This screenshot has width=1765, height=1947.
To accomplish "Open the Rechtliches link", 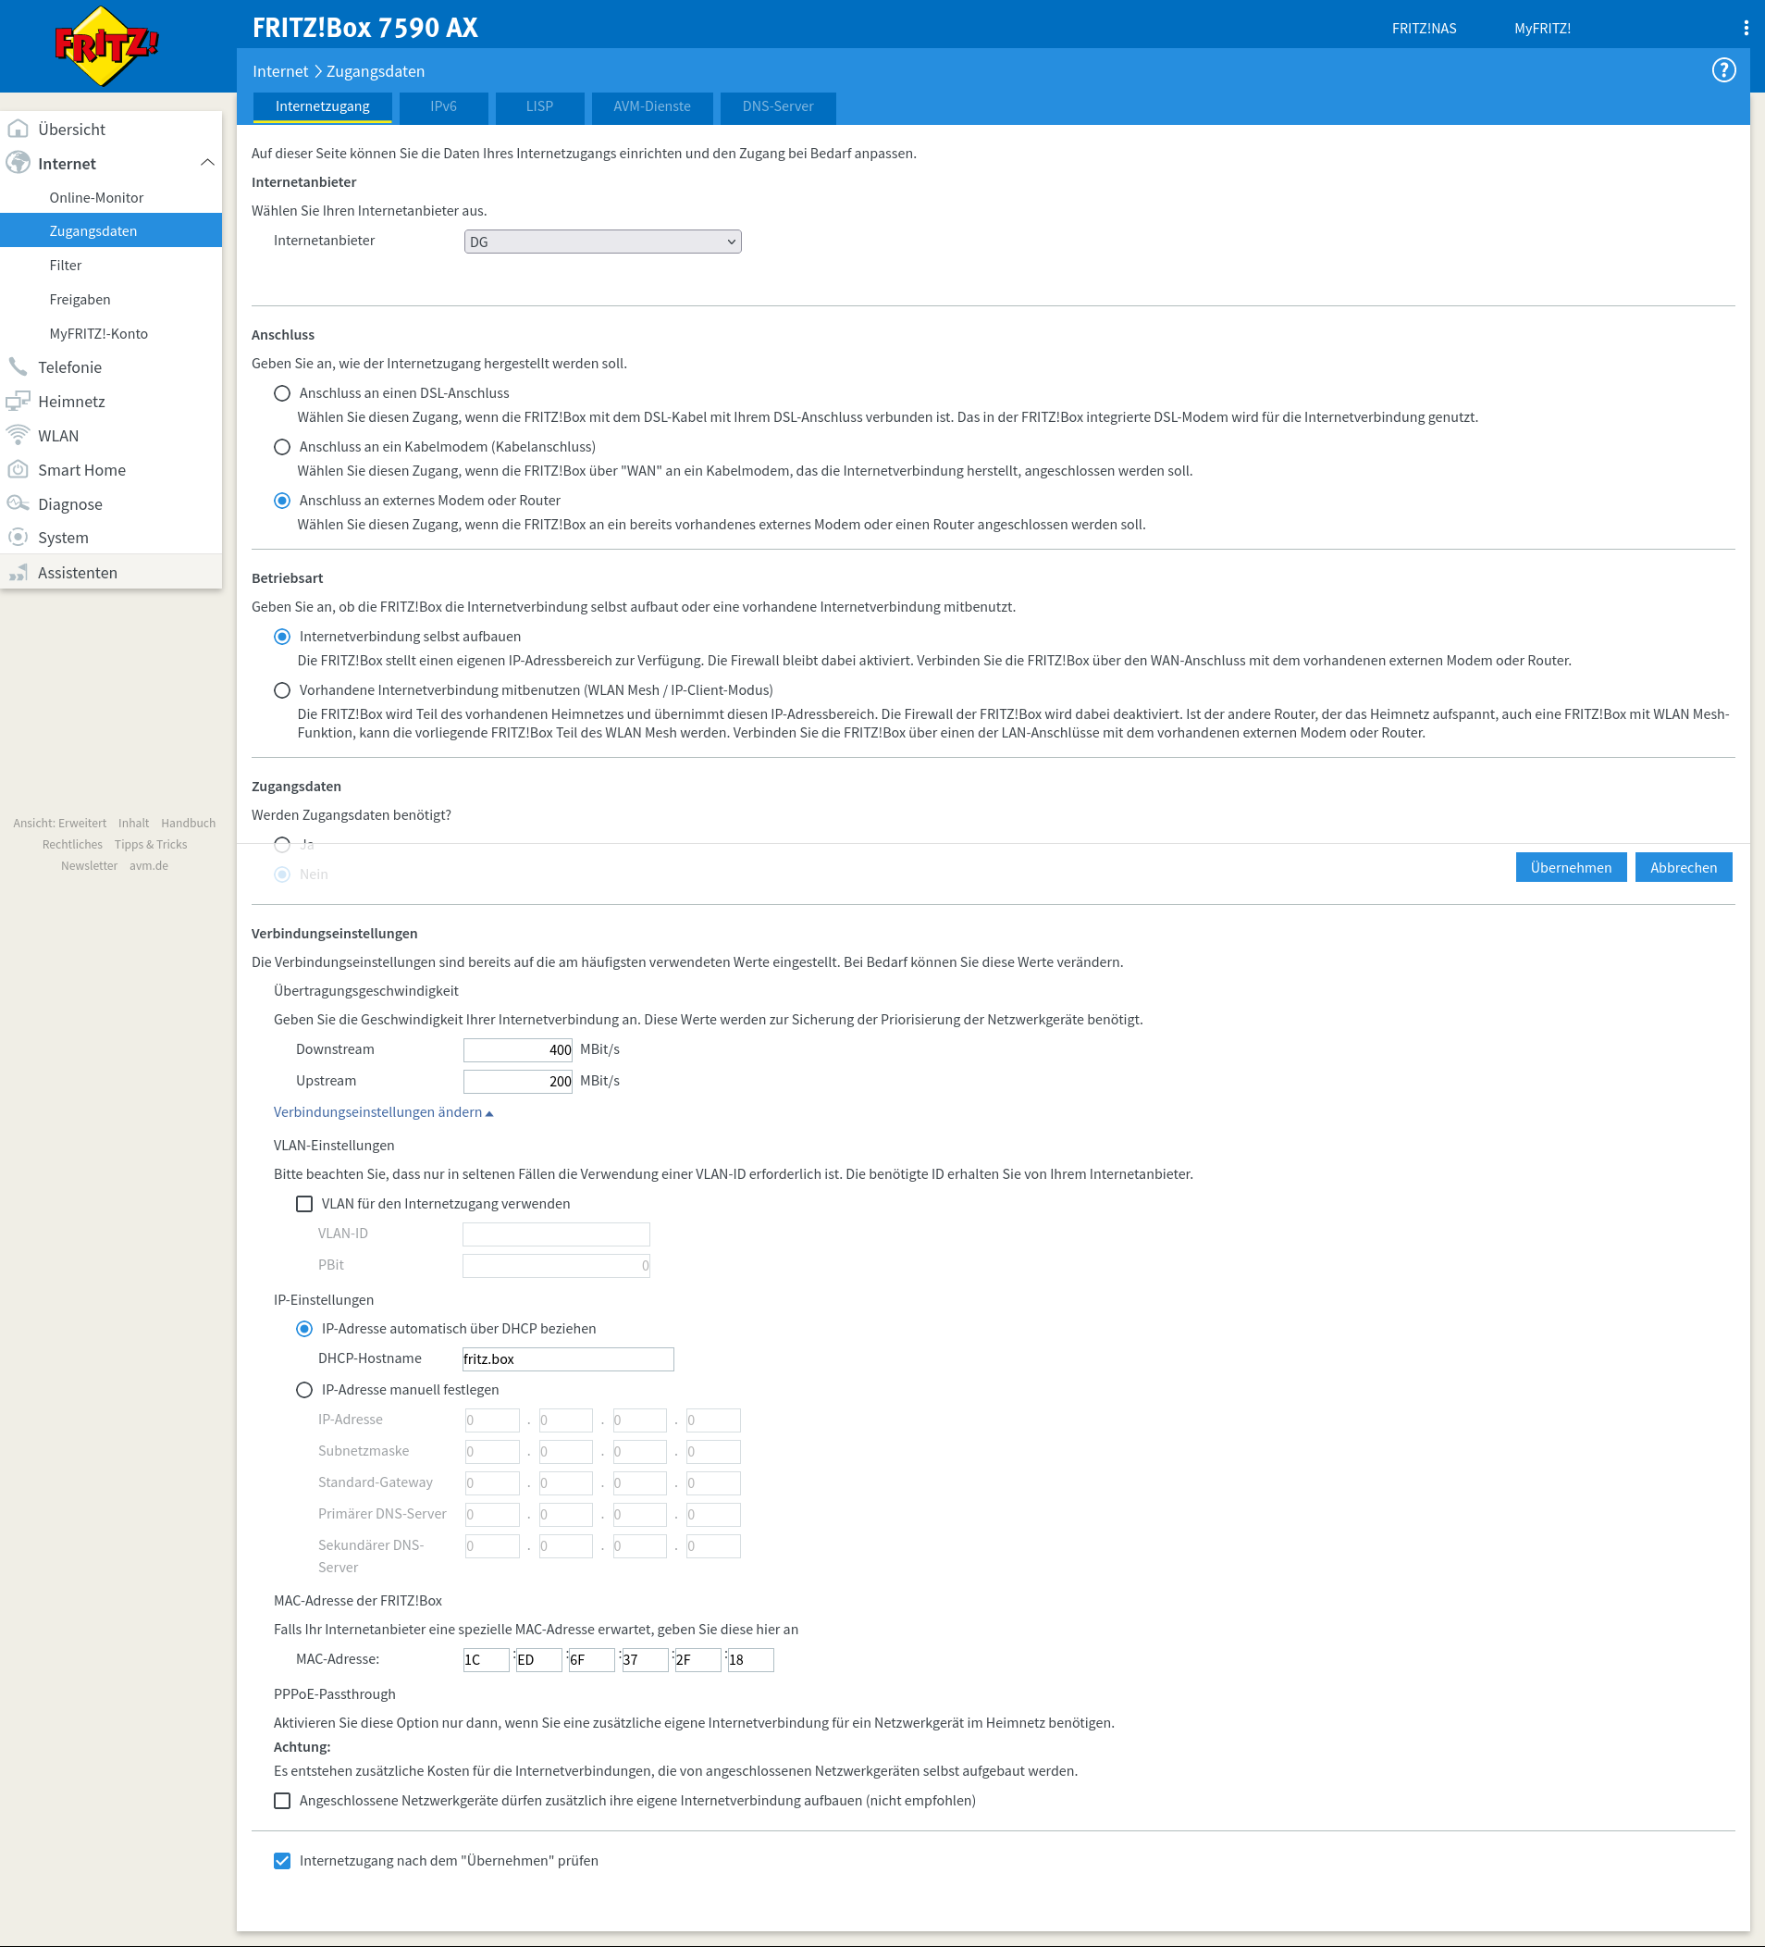I will pos(72,844).
